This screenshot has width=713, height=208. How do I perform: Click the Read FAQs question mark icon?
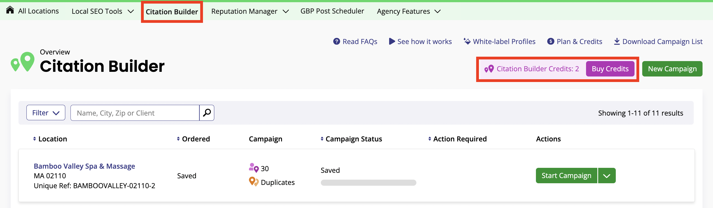click(337, 42)
